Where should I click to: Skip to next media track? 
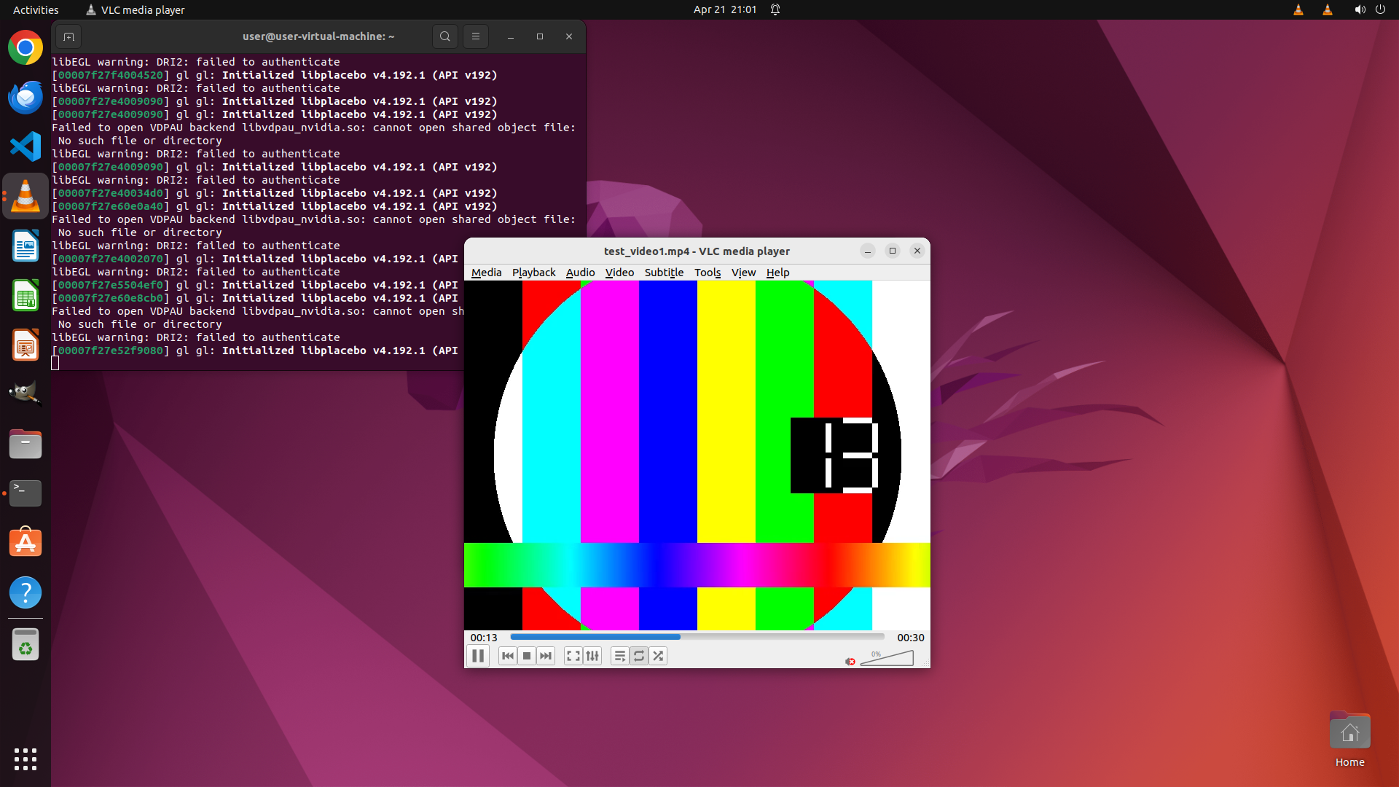point(546,656)
